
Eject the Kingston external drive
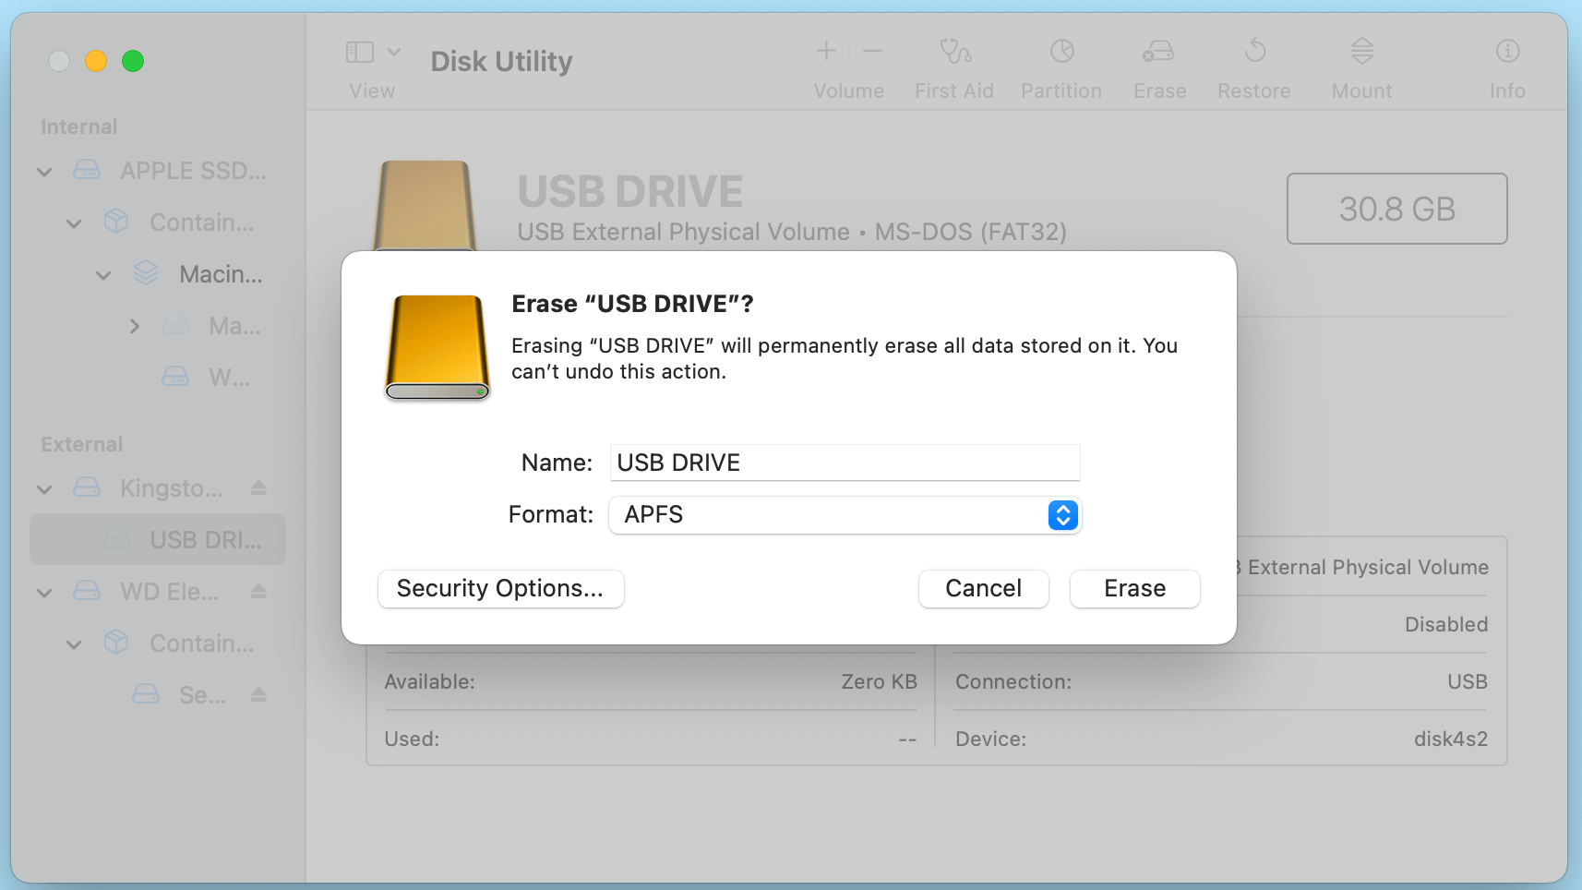click(x=258, y=487)
